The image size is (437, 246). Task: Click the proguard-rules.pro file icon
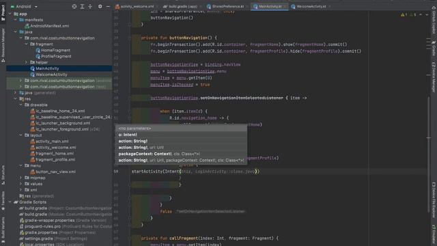point(21,226)
